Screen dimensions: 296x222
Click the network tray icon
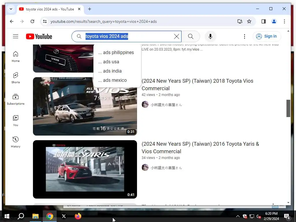click(252, 216)
